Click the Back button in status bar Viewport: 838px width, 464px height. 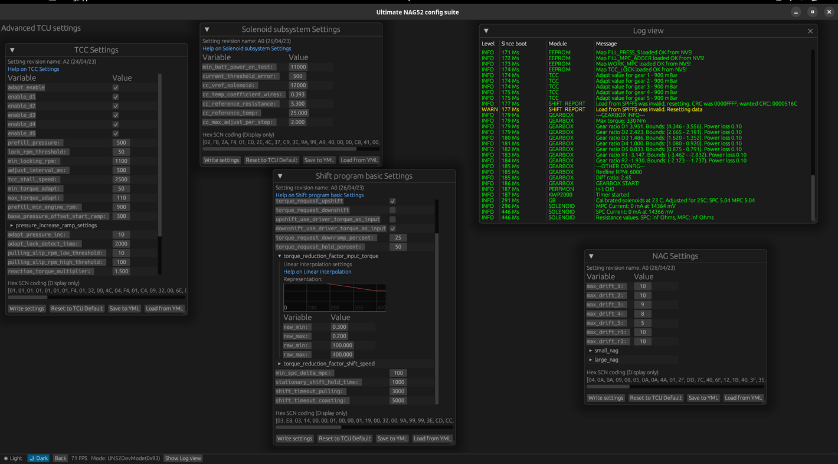pos(60,458)
